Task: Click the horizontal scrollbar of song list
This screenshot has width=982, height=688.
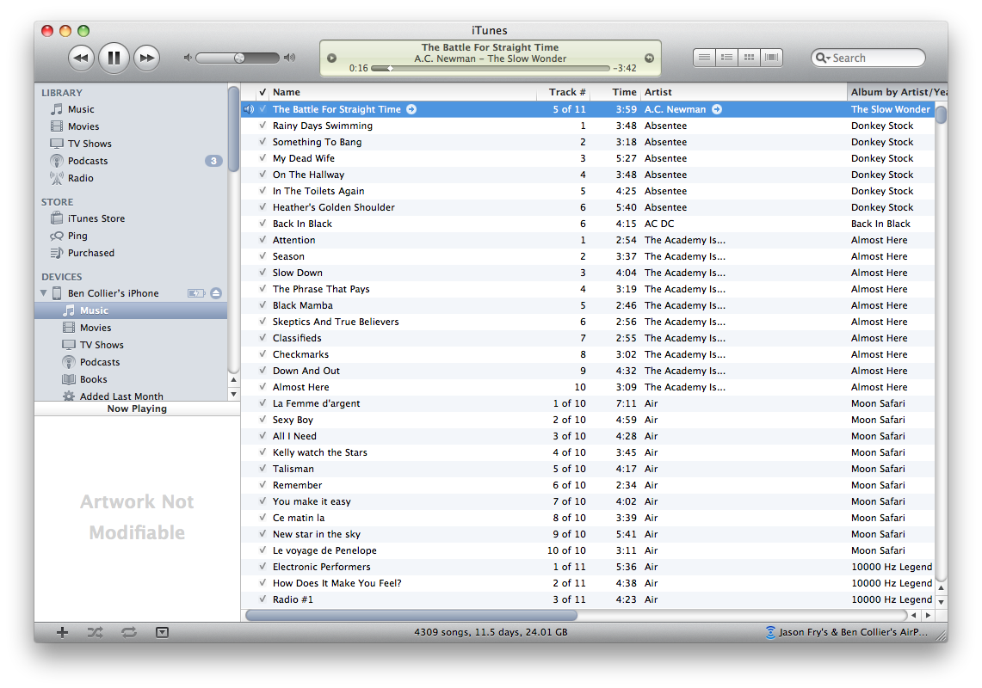Action: (x=411, y=616)
